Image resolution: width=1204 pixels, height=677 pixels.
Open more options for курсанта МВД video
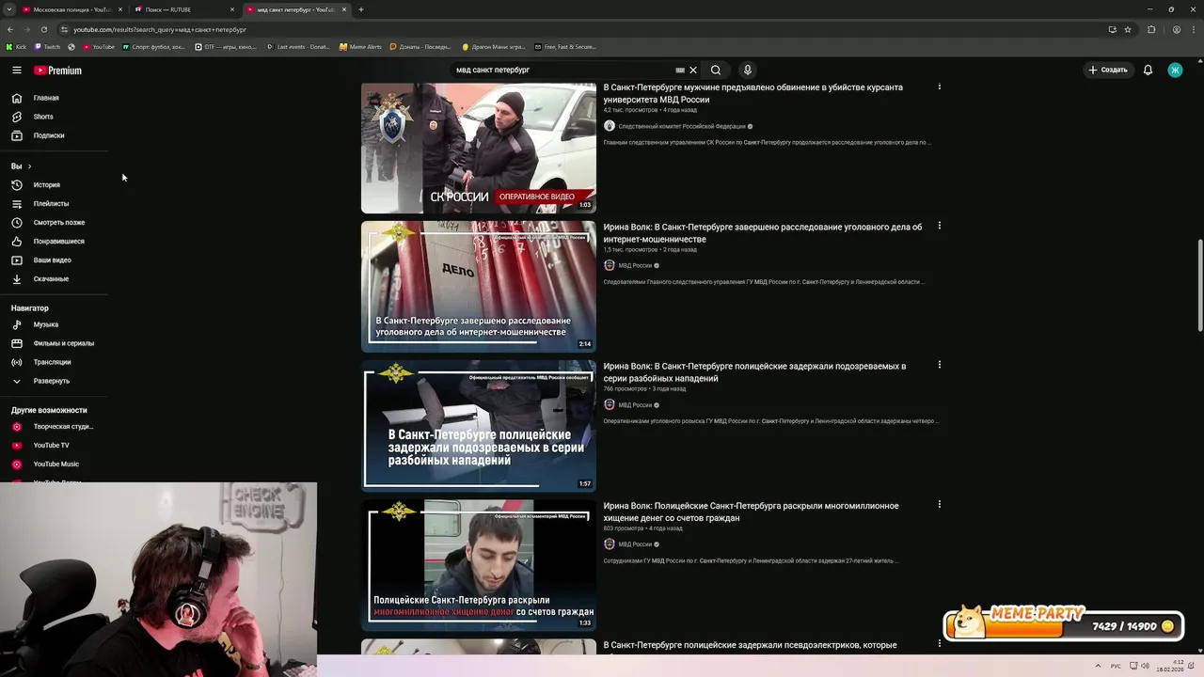click(939, 87)
